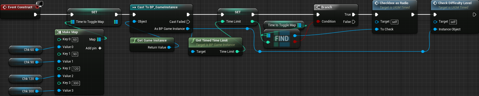Click the As BP Game Instance output pin
Image resolution: width=479 pixels, height=96 pixels.
pyautogui.click(x=188, y=29)
